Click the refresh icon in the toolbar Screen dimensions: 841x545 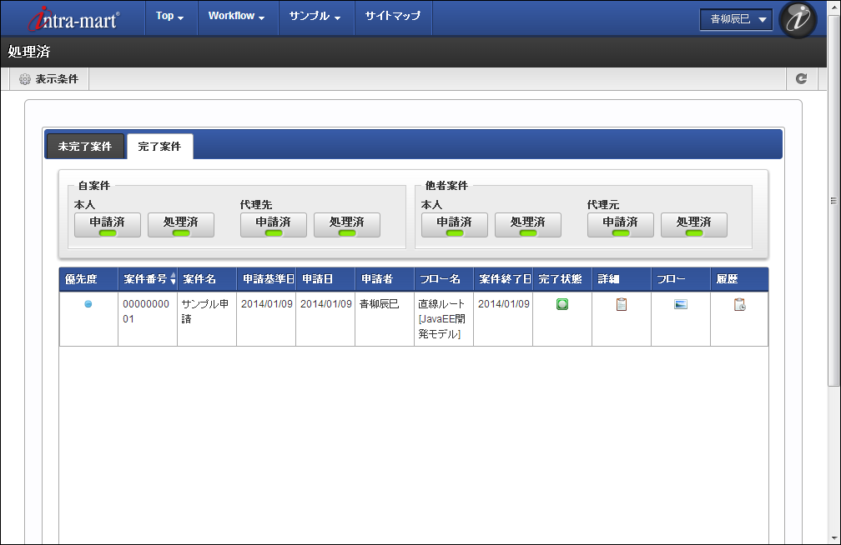pyautogui.click(x=801, y=79)
